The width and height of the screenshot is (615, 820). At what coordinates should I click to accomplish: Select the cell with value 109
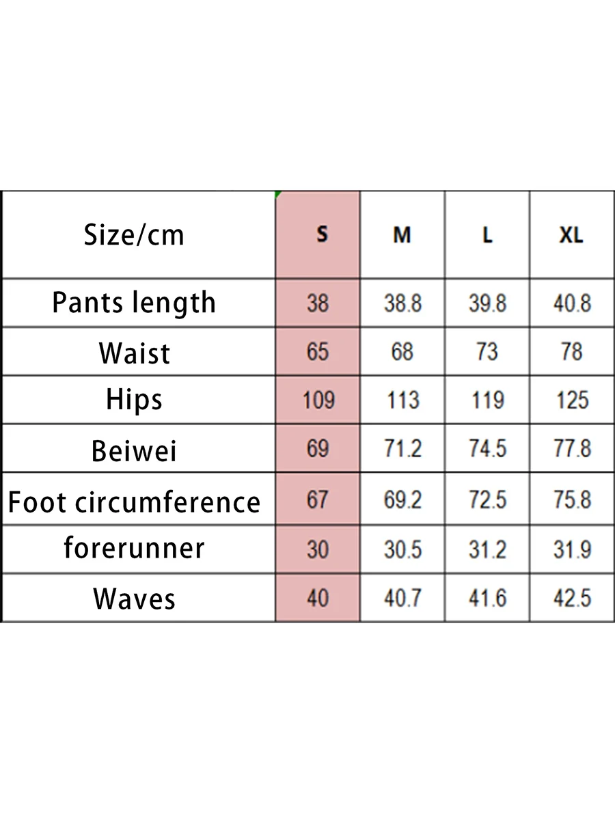[x=318, y=399]
